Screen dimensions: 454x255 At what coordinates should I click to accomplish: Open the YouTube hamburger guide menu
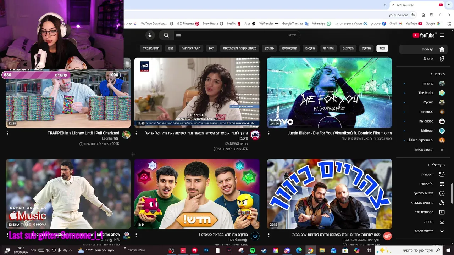[442, 35]
